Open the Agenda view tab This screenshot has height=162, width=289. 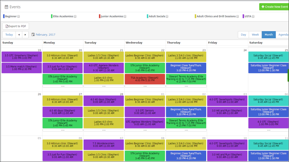click(x=283, y=35)
